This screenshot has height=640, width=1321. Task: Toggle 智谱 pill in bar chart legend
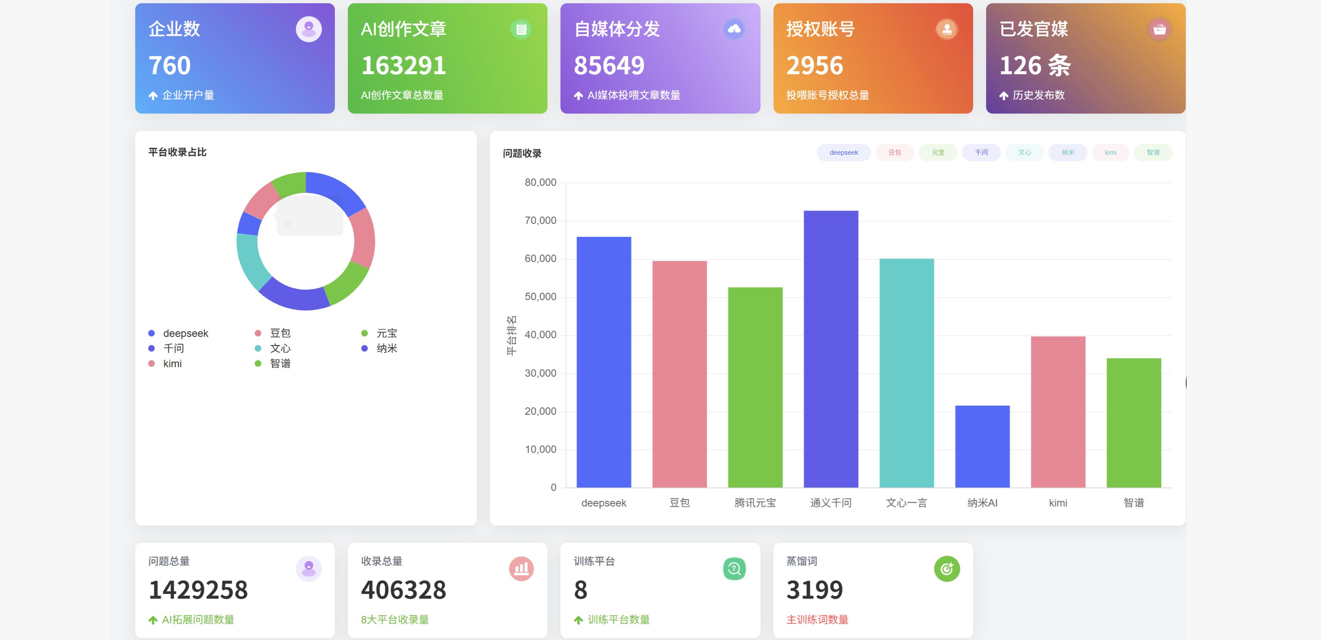(x=1153, y=153)
